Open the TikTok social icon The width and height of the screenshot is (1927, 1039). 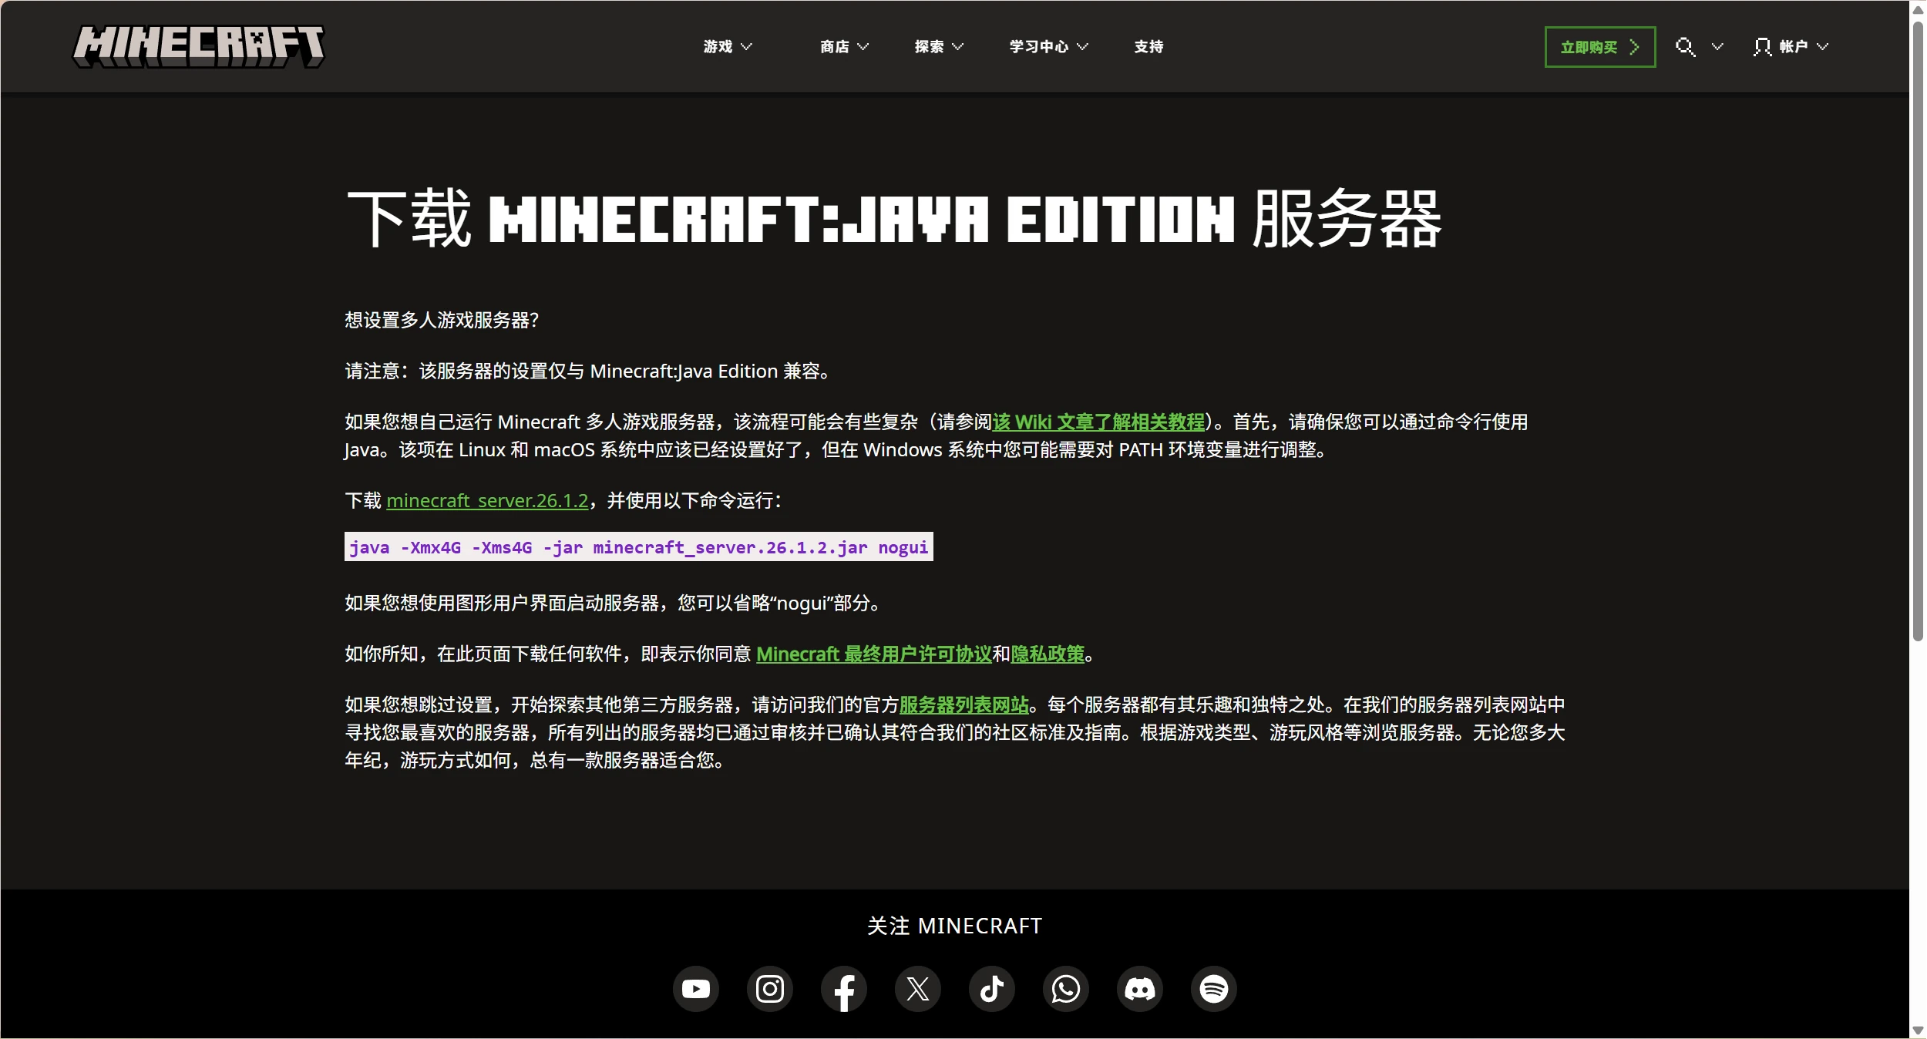click(x=991, y=988)
